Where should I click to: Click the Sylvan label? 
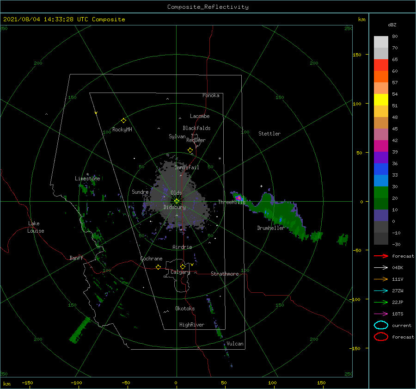coord(177,136)
